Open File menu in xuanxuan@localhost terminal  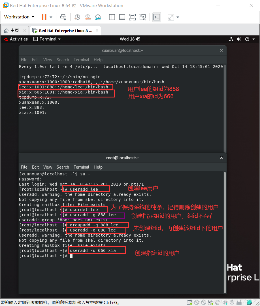point(24,60)
